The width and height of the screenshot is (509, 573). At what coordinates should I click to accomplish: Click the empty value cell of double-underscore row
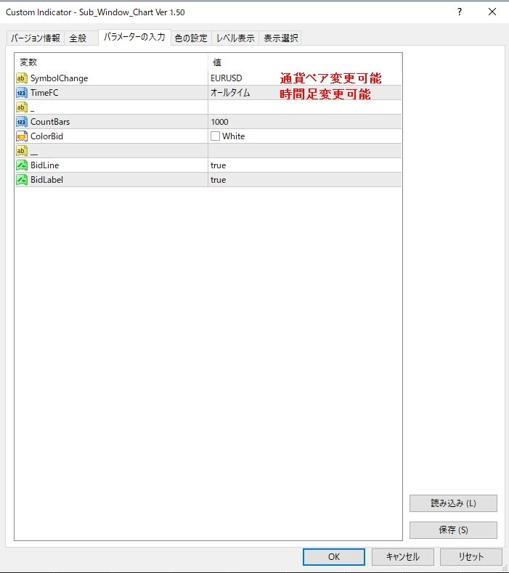coord(305,151)
